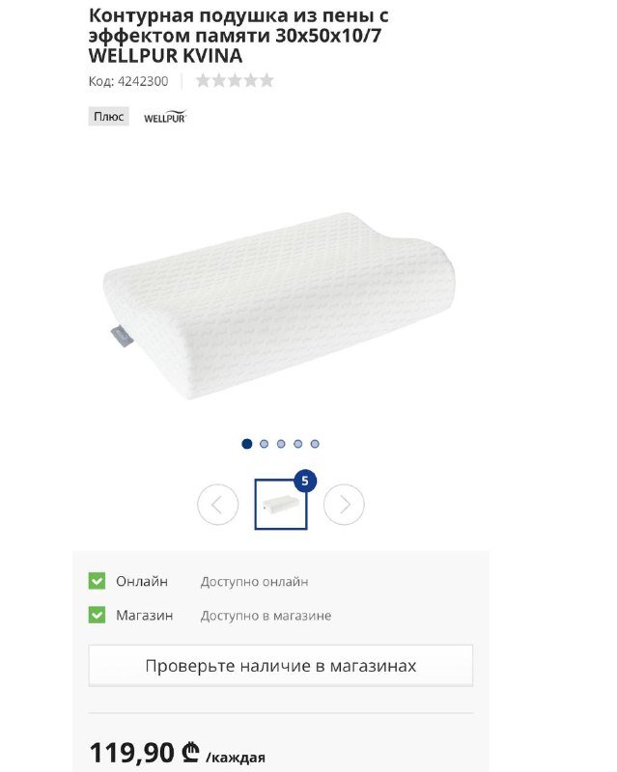Click the previous image arrow button
617x772 pixels.
pos(217,504)
